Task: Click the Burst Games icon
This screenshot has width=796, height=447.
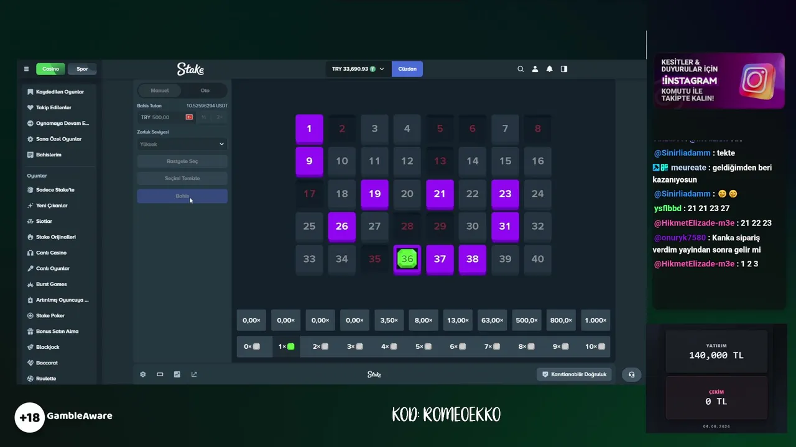Action: point(30,284)
